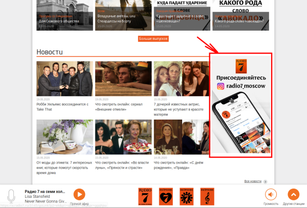Click the Другие станции label
Screen dimensions: 307x208
(294, 204)
